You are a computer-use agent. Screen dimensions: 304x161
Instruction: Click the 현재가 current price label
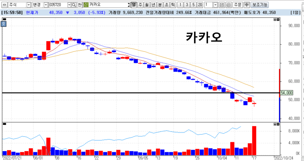[32, 13]
